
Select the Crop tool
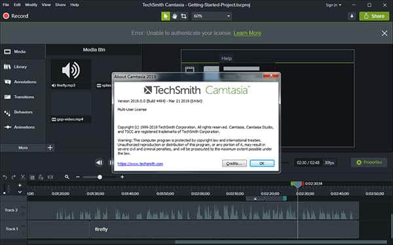click(183, 16)
